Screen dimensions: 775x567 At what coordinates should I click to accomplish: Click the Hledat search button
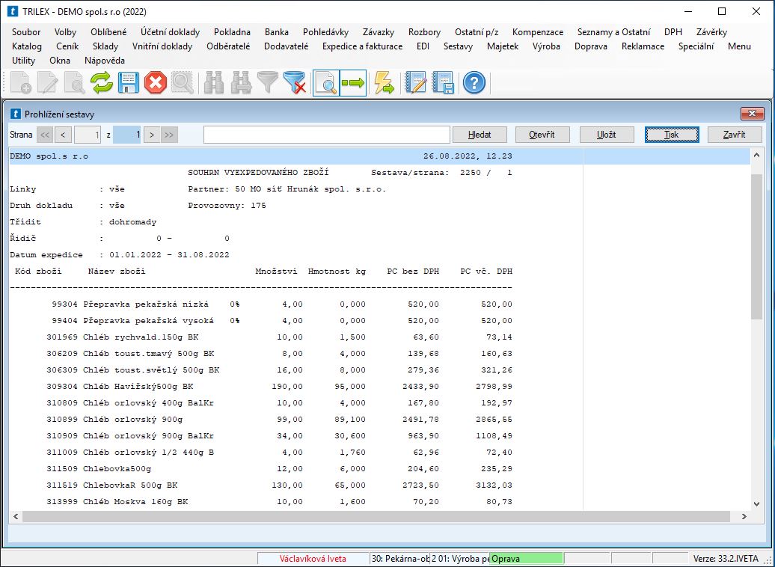click(480, 135)
